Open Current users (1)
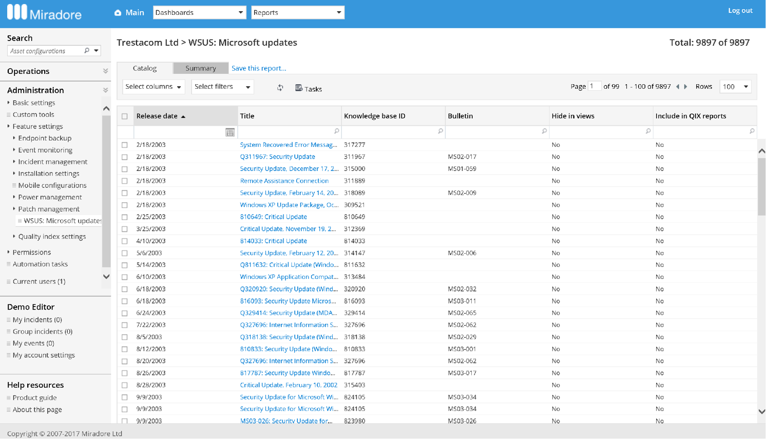766x439 pixels. click(39, 281)
